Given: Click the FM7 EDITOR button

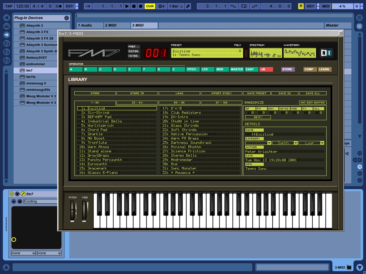Looking at the screenshot, I should click(133, 51).
